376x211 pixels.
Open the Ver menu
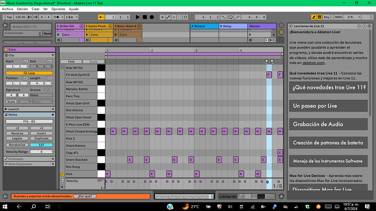click(x=45, y=9)
